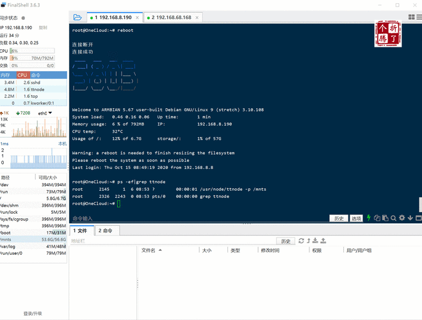Select the /var/log disk row
Image resolution: width=422 pixels, height=320 pixels.
coord(33,246)
